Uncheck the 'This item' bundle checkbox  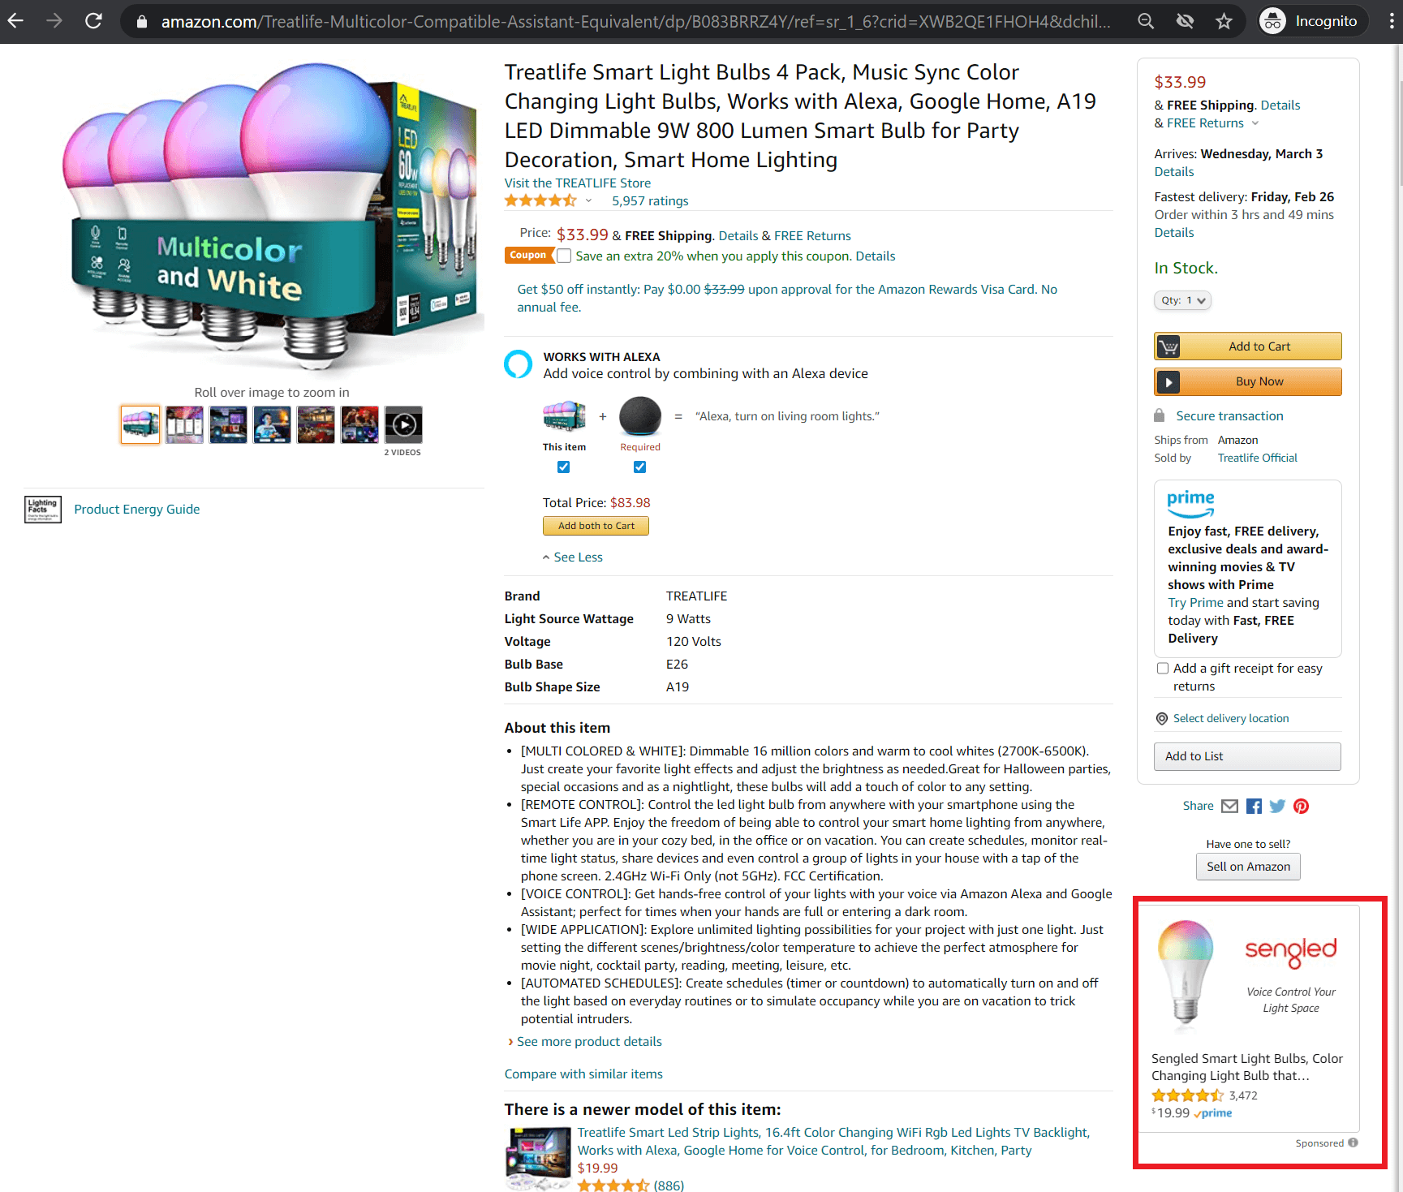coord(563,467)
